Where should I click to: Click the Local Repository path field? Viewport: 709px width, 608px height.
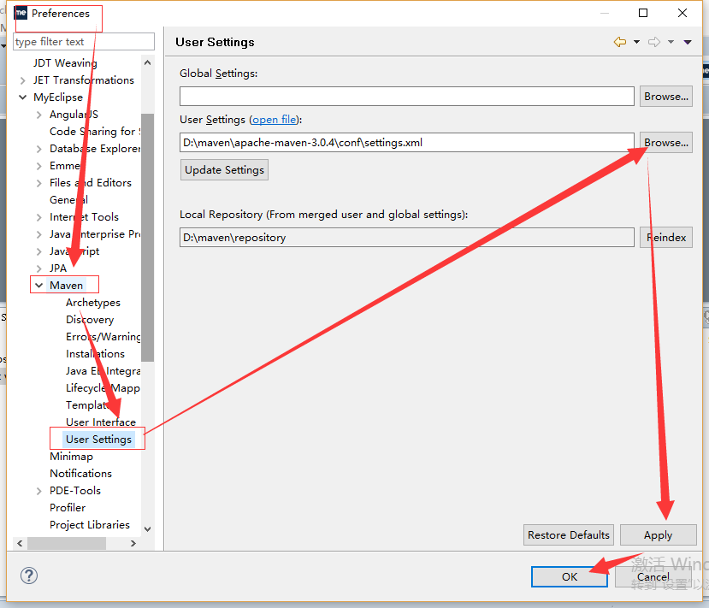click(x=406, y=238)
